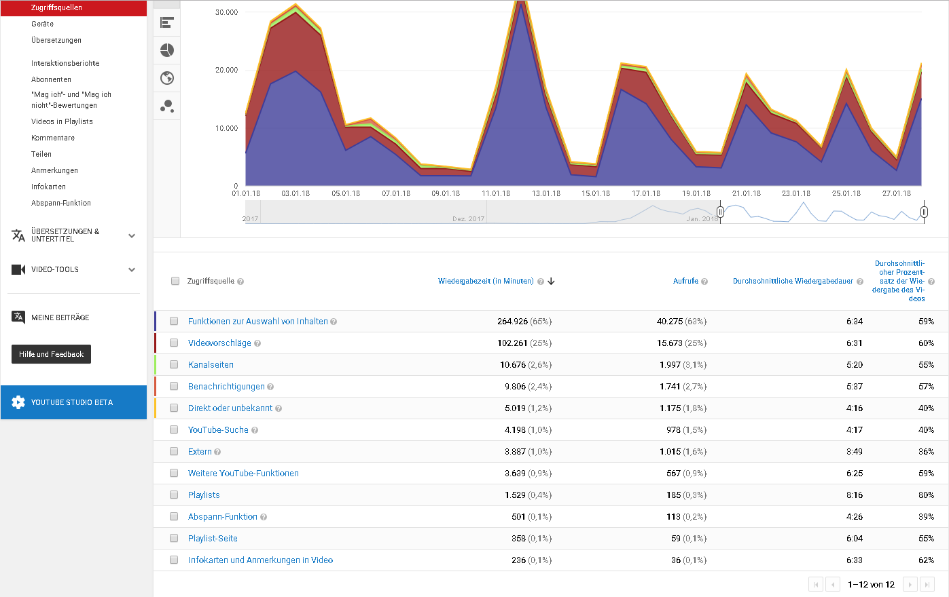Click the Hilfe und Feedback button
The width and height of the screenshot is (949, 597).
coord(51,354)
